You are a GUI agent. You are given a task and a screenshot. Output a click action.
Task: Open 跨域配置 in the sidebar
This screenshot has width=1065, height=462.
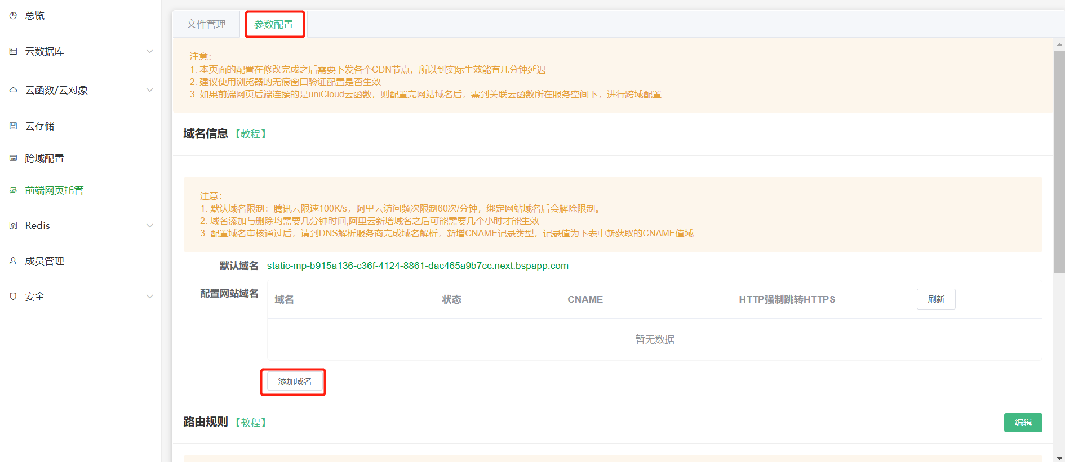pos(45,158)
